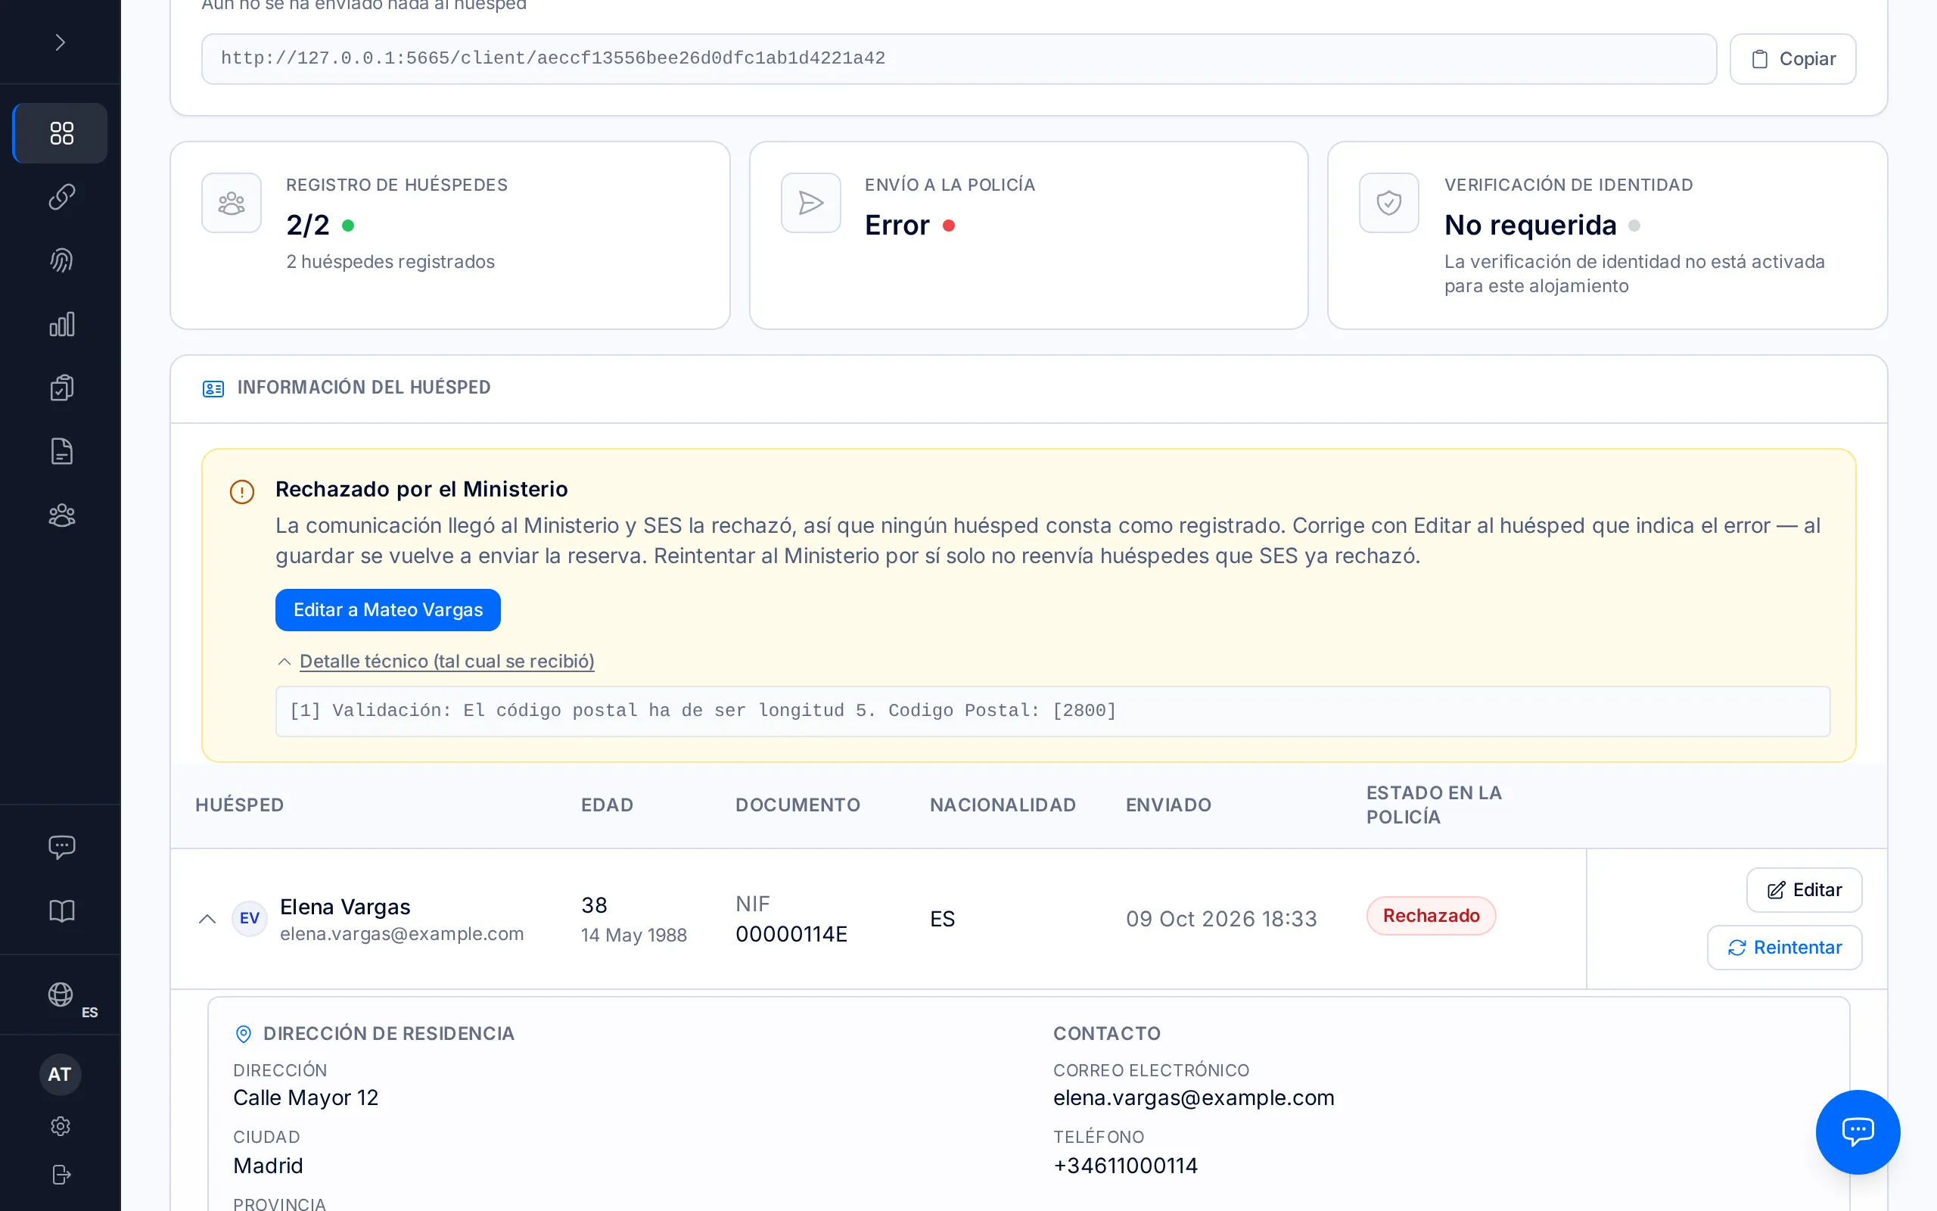Click the Información del huésped ID card icon
The height and width of the screenshot is (1211, 1937).
(x=213, y=388)
